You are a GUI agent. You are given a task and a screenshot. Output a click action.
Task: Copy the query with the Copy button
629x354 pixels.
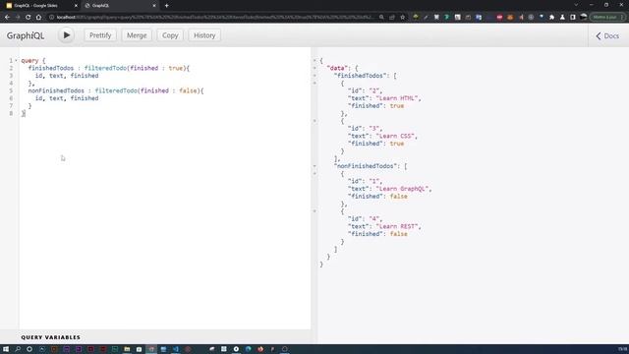(170, 35)
